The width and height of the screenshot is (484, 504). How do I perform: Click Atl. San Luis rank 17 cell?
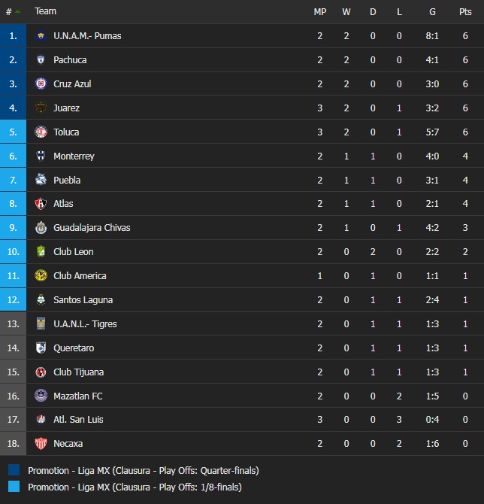13,420
